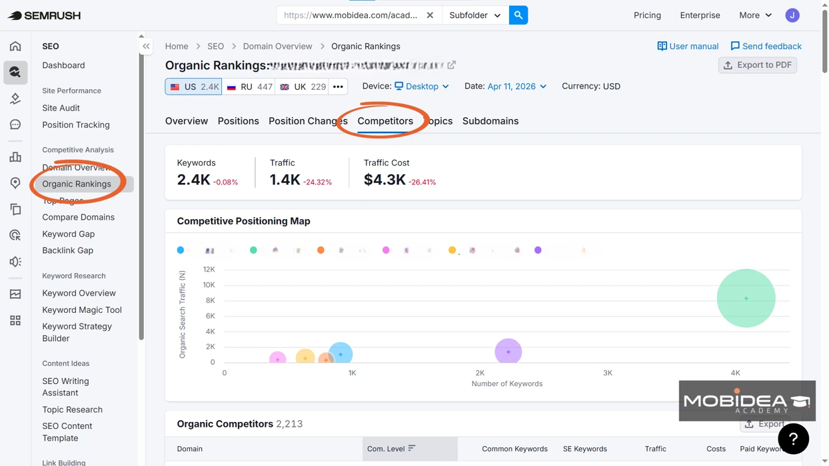Open the apps grid icon at sidebar bottom
This screenshot has height=466, width=829.
coord(15,320)
